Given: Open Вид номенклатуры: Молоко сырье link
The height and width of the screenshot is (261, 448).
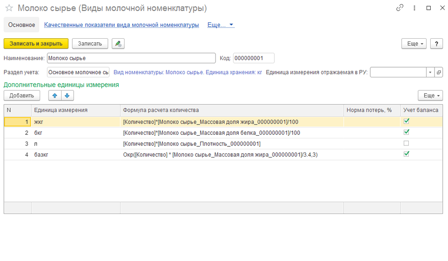Looking at the screenshot, I should point(188,72).
